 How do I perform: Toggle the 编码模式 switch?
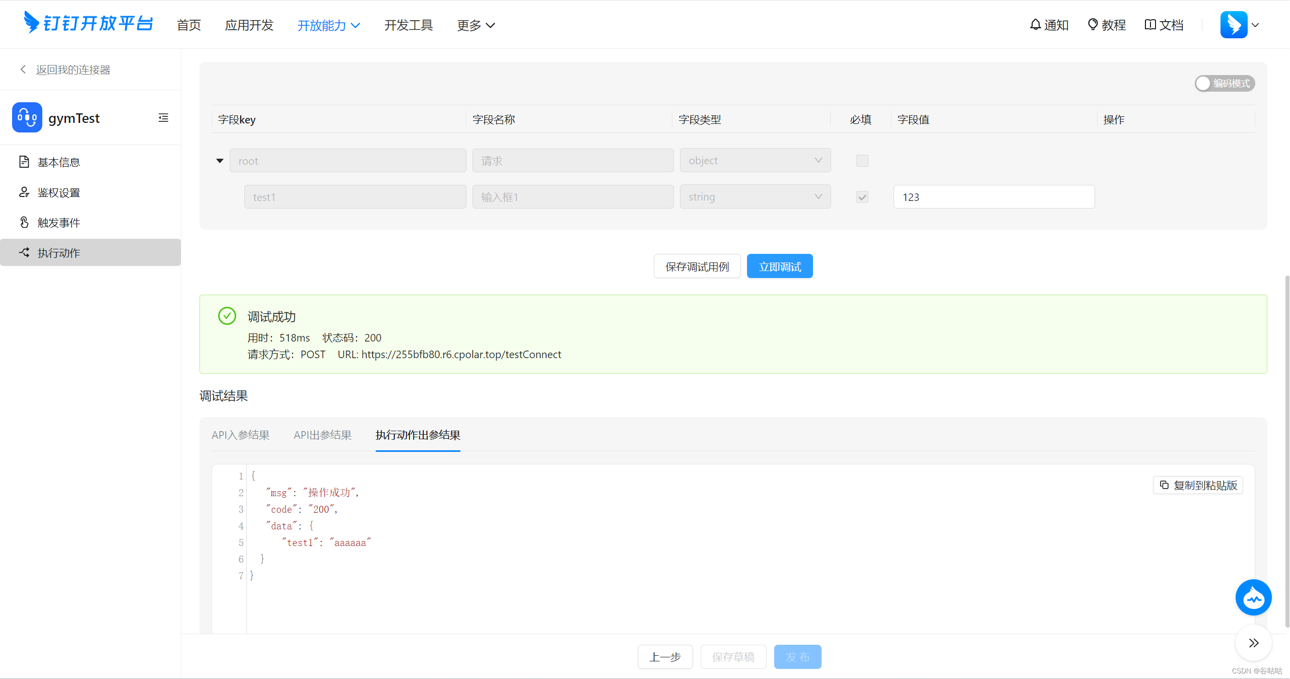(1225, 83)
